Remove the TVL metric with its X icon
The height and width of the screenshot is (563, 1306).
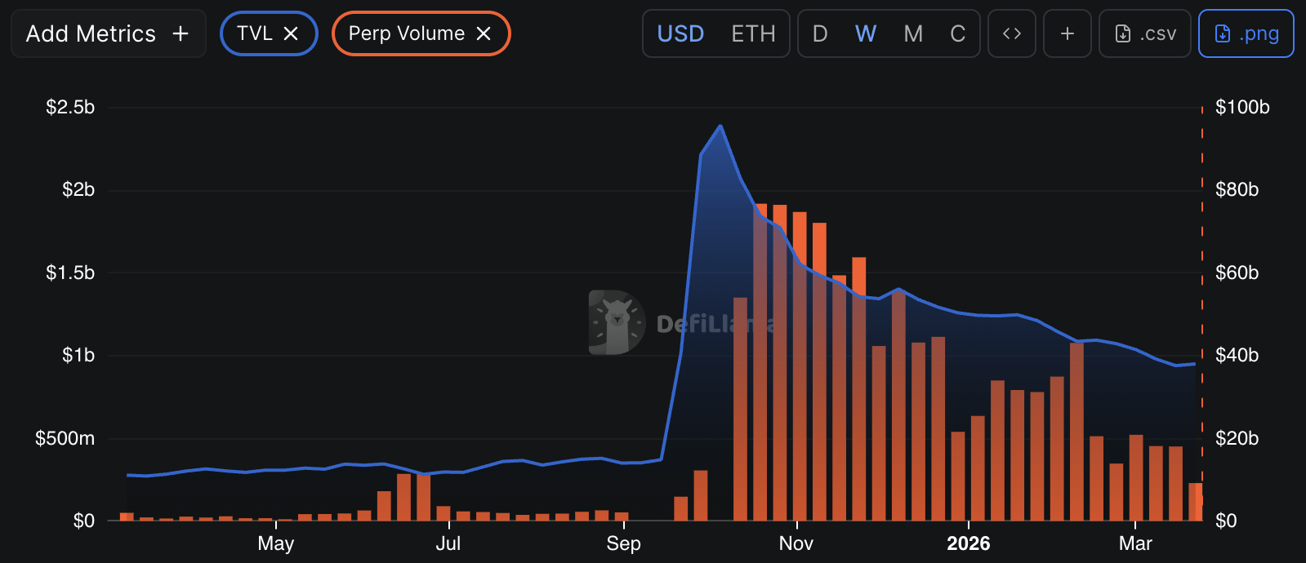(x=291, y=33)
